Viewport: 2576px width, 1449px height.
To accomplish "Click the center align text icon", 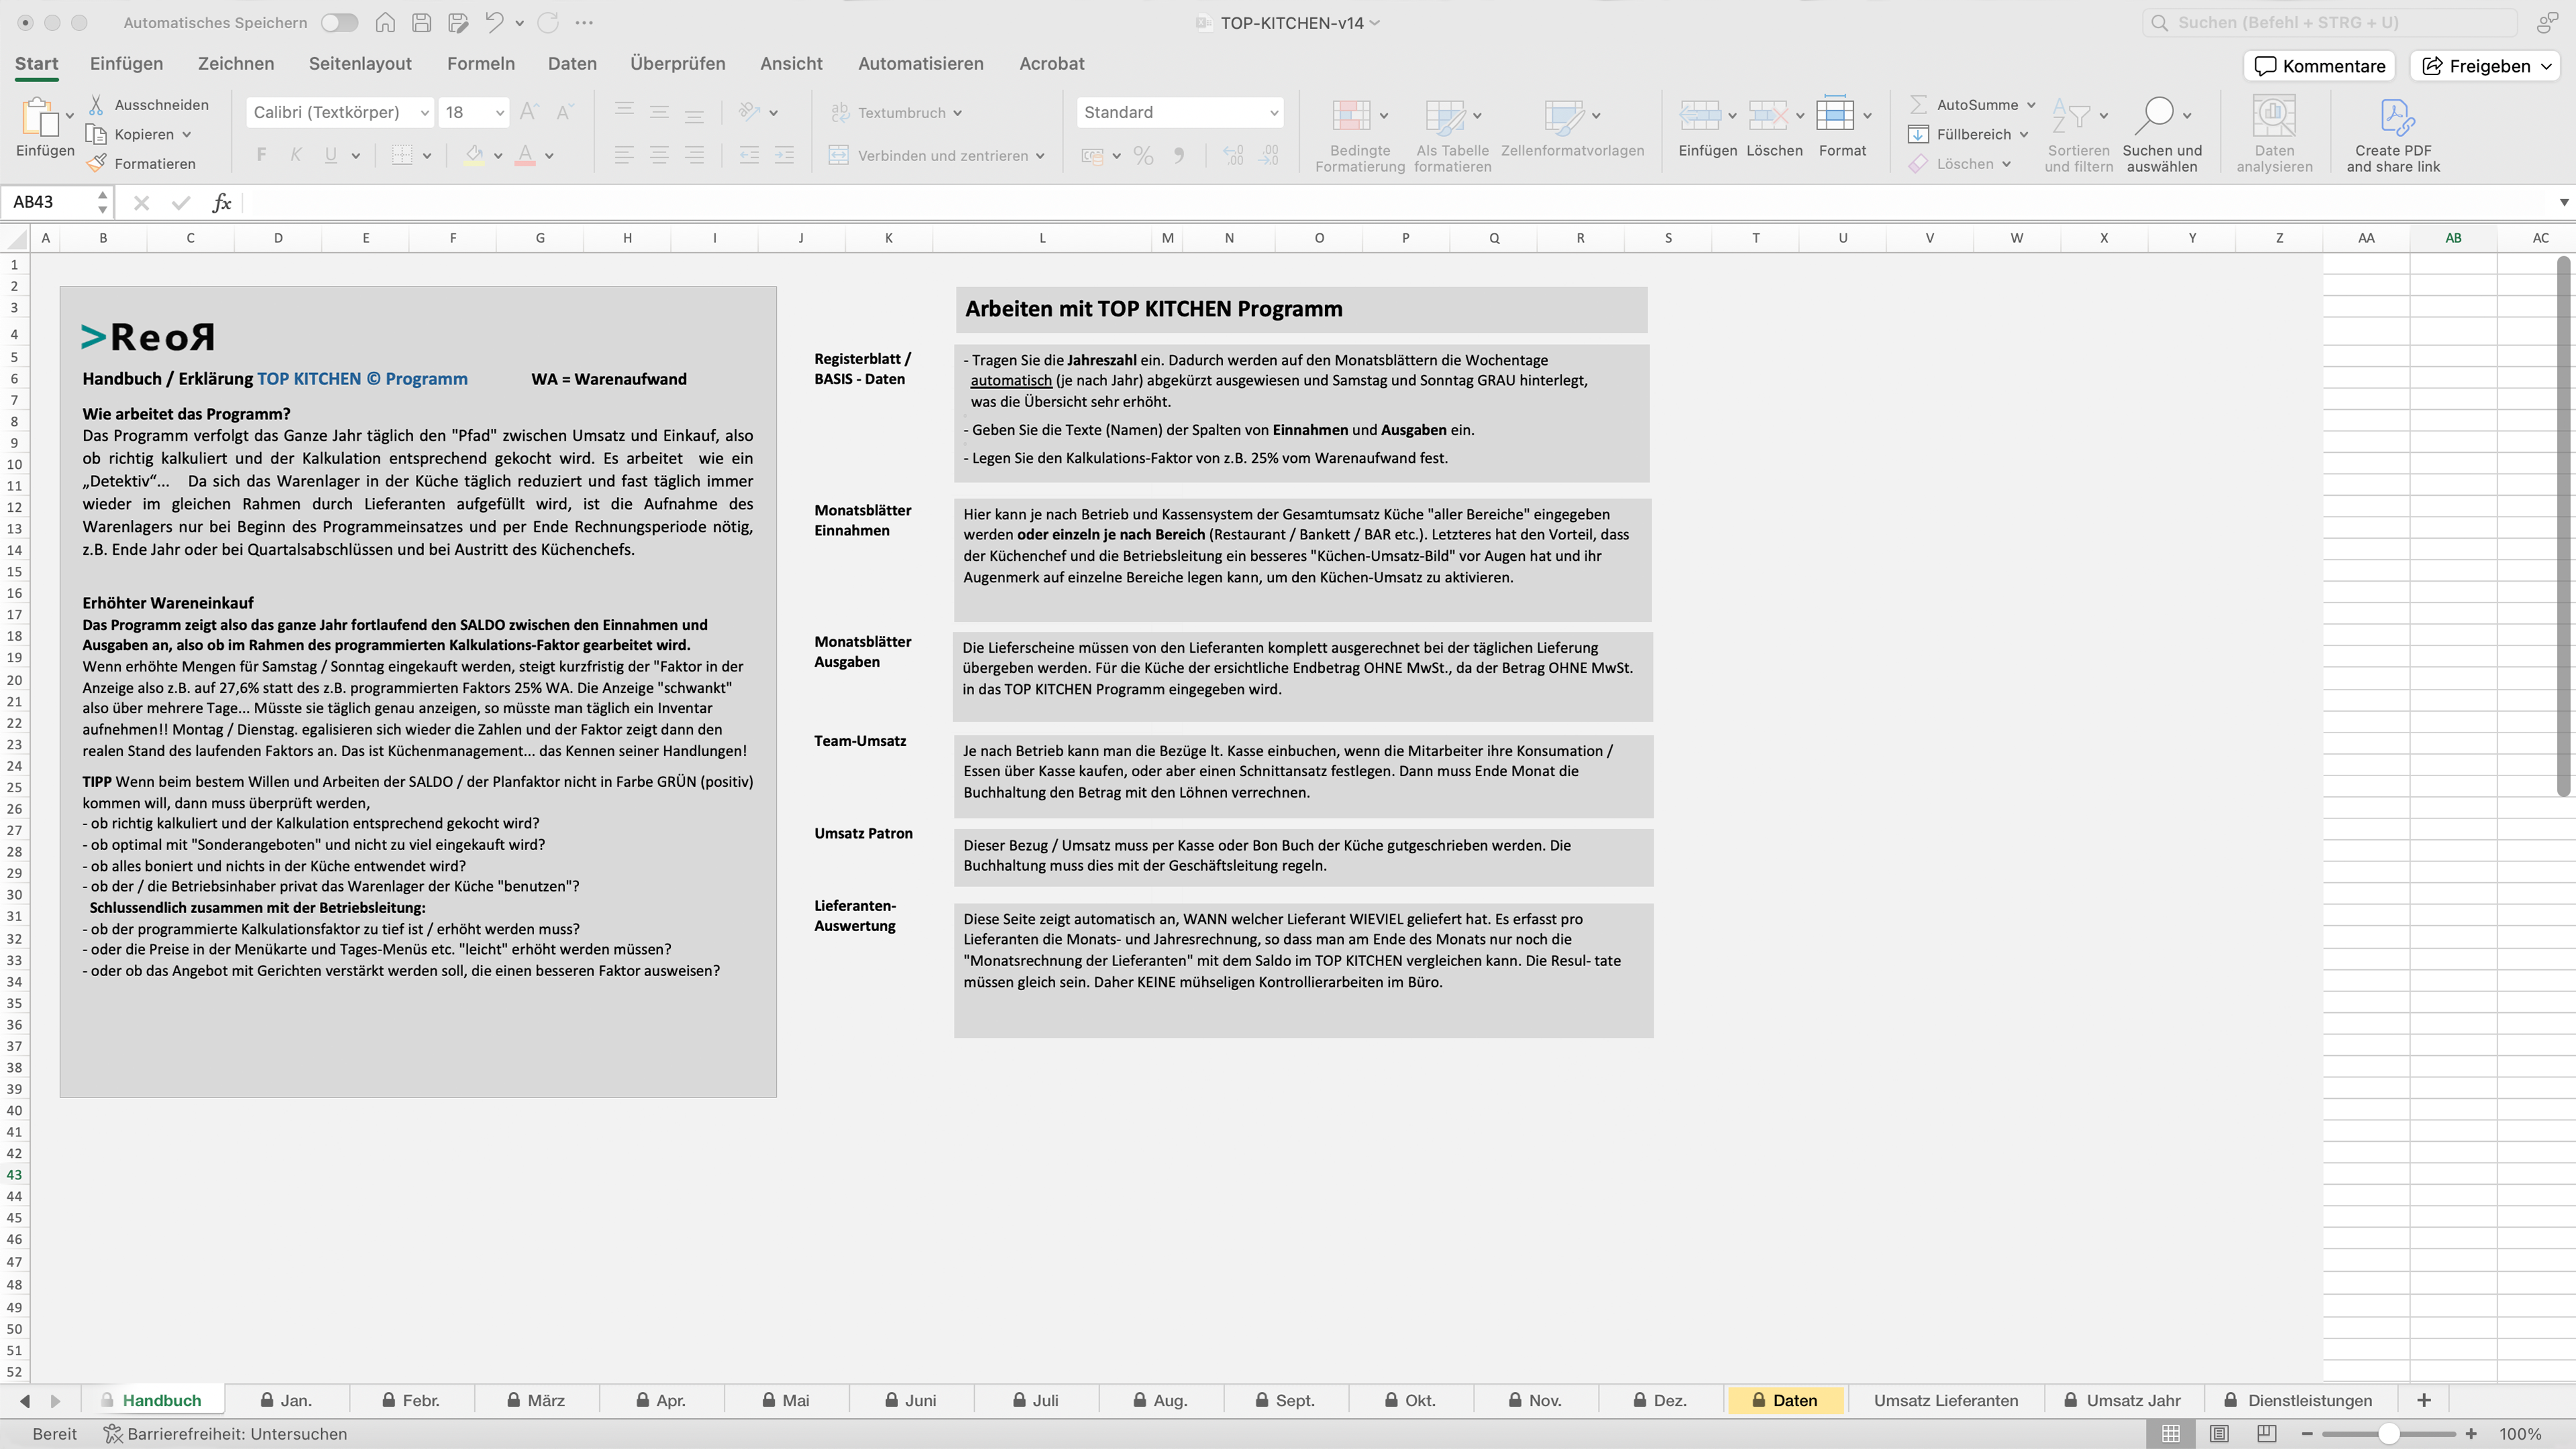I will (659, 155).
